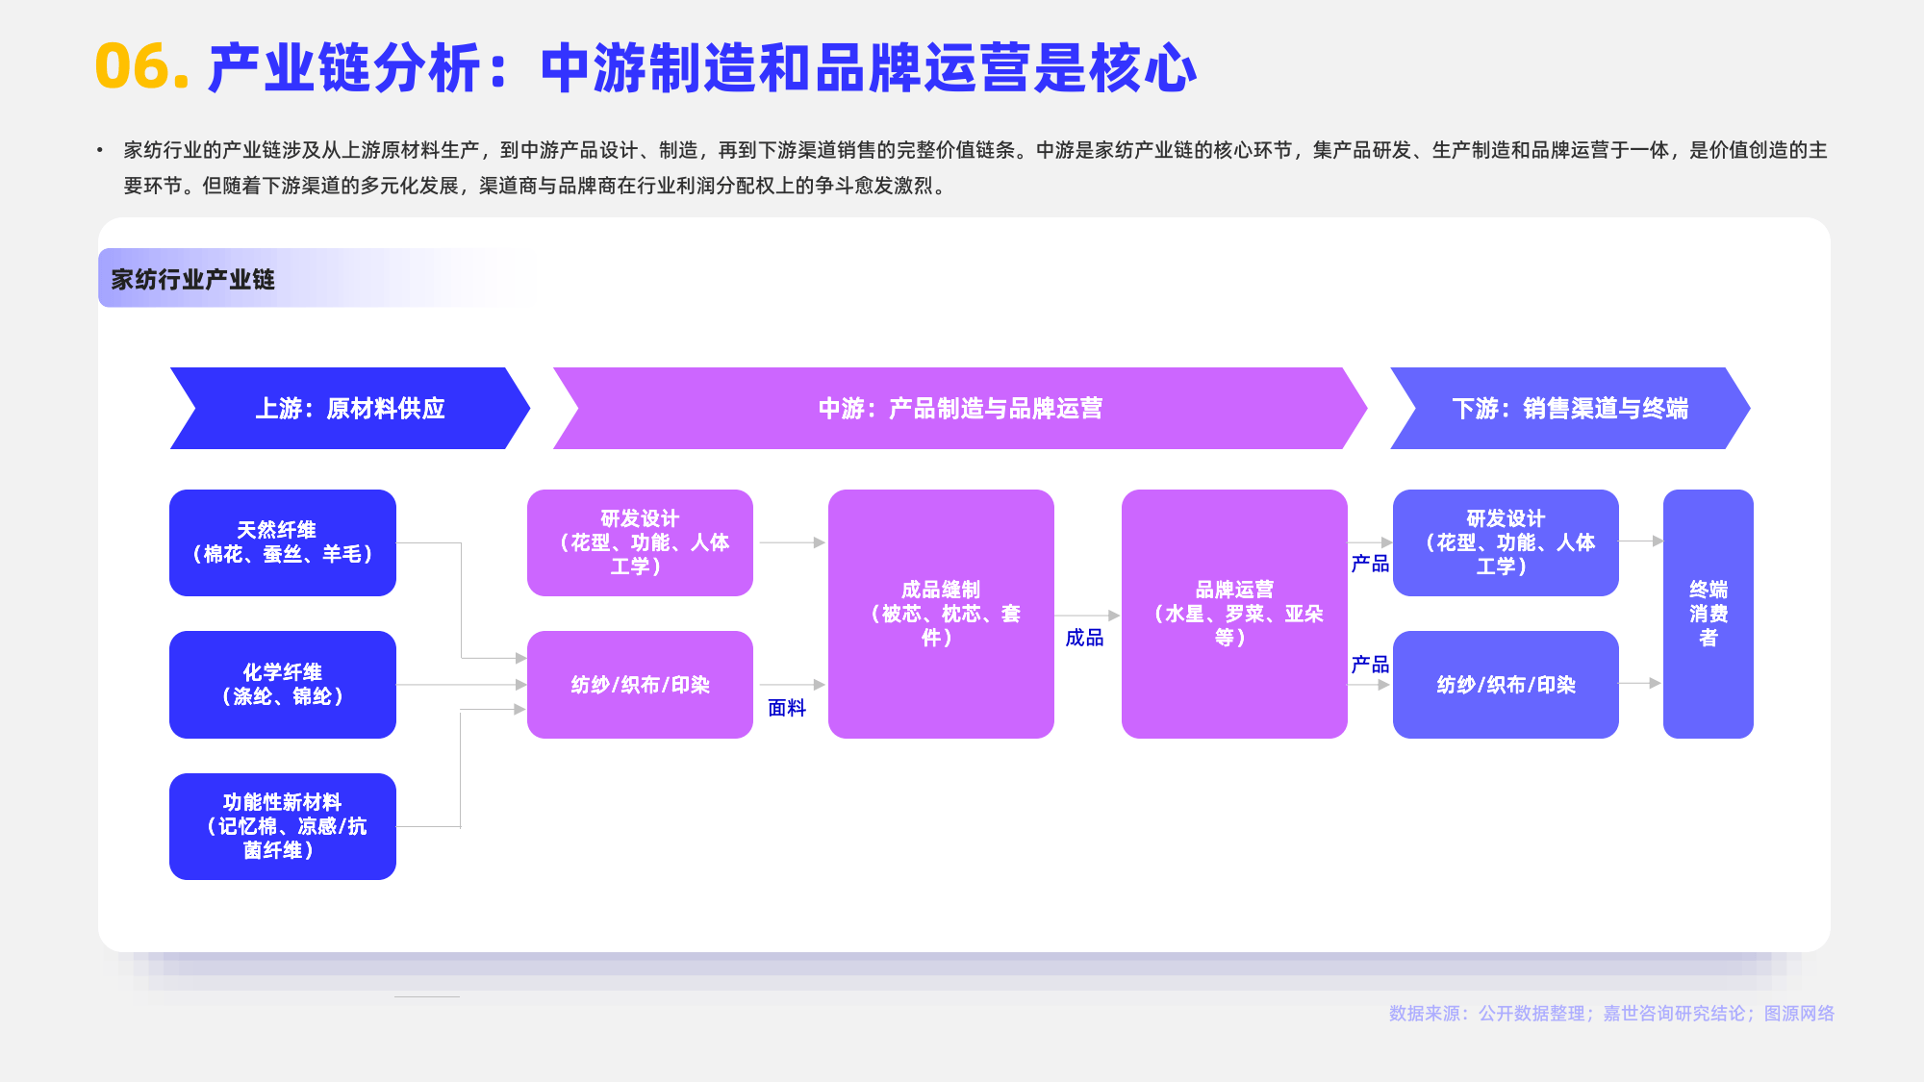Image resolution: width=1924 pixels, height=1082 pixels.
Task: Click the 中游：产品制造与品牌运营 arrow banner
Action: [959, 409]
